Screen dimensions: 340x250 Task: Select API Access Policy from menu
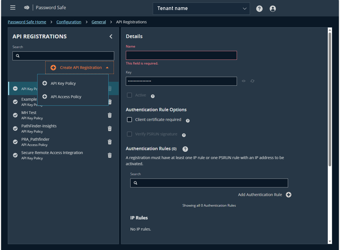(73, 97)
